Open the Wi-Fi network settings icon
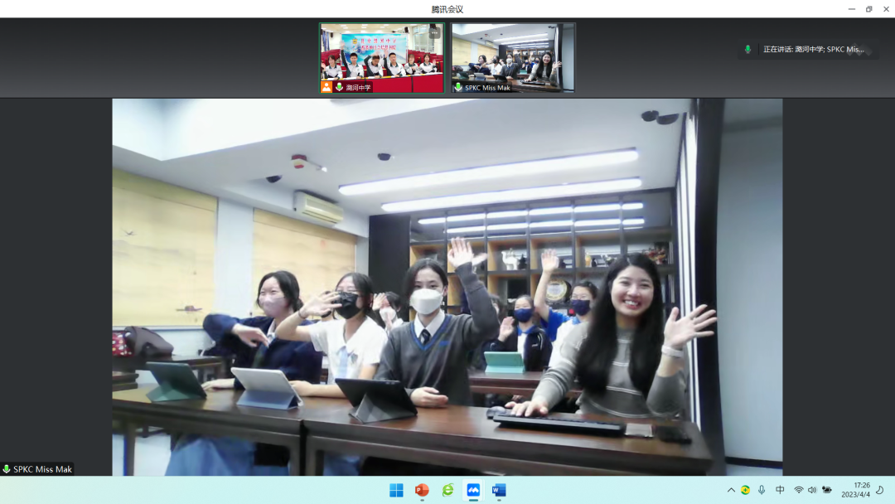Screen dimensions: 895x504 (x=799, y=490)
